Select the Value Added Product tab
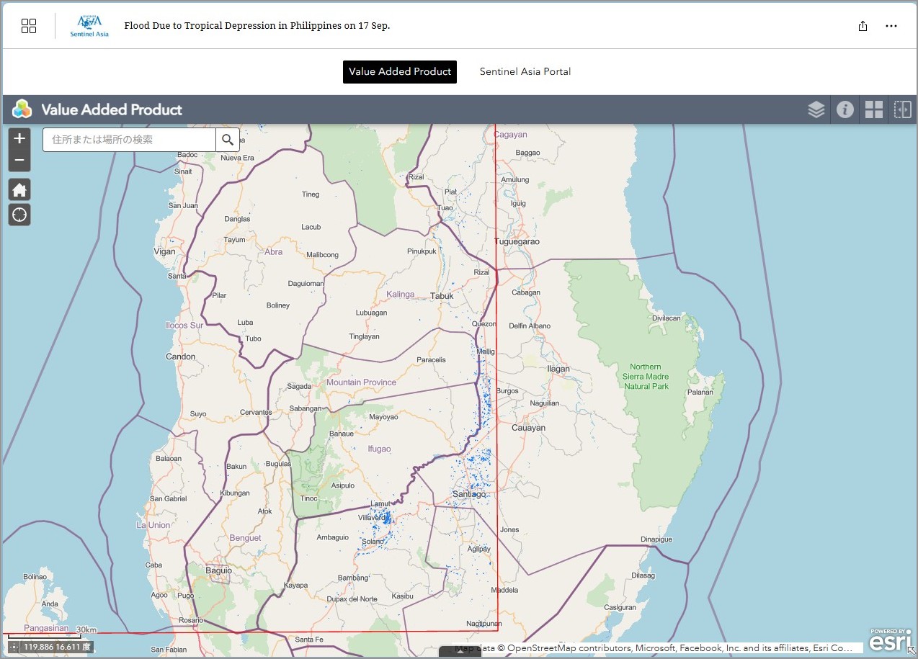 pyautogui.click(x=400, y=71)
